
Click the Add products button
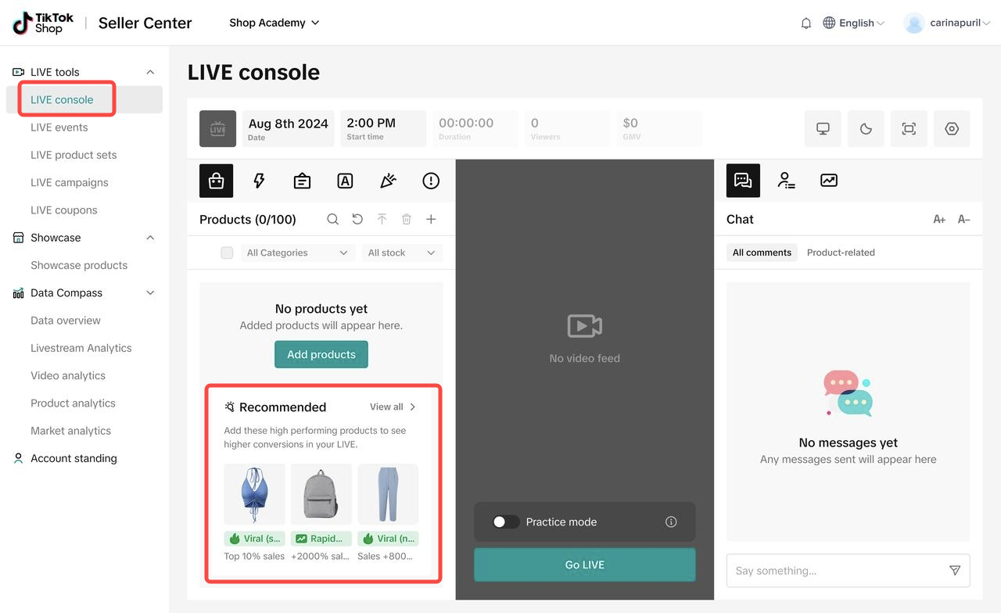[x=321, y=354]
